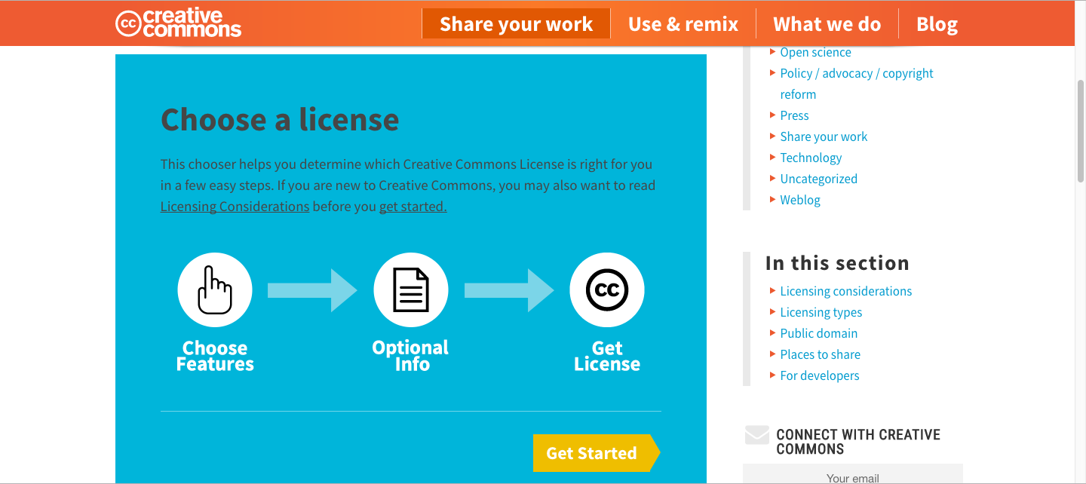
Task: Click the Optional Info step label
Action: click(410, 356)
